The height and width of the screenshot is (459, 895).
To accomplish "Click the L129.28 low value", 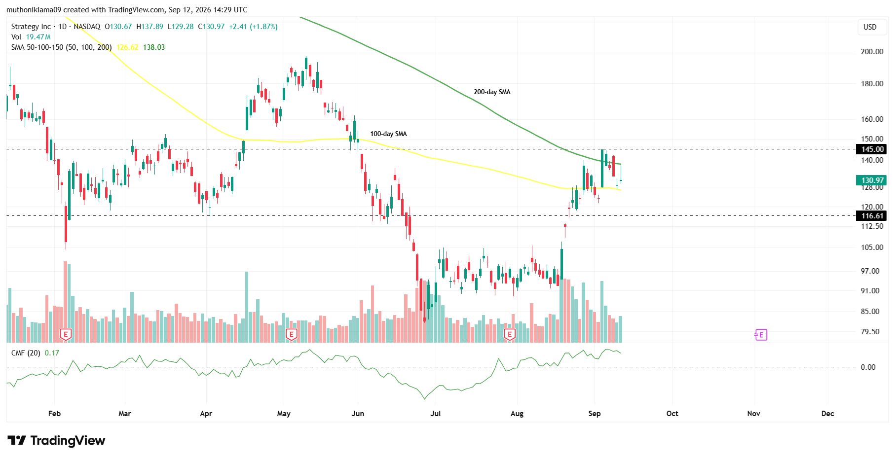I will pyautogui.click(x=181, y=27).
